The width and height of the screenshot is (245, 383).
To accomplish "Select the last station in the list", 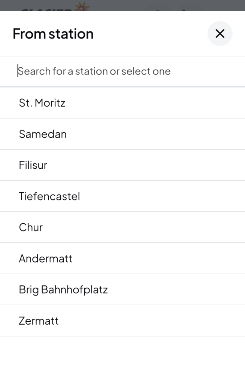I will pyautogui.click(x=122, y=321).
